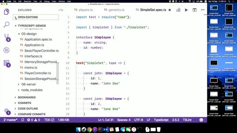Click the 1.66 KiB file size in the status bar
The width and height of the screenshot is (237, 133).
[x=63, y=120]
